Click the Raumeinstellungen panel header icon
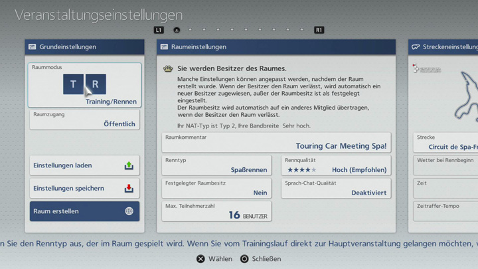The image size is (478, 269). pyautogui.click(x=164, y=47)
